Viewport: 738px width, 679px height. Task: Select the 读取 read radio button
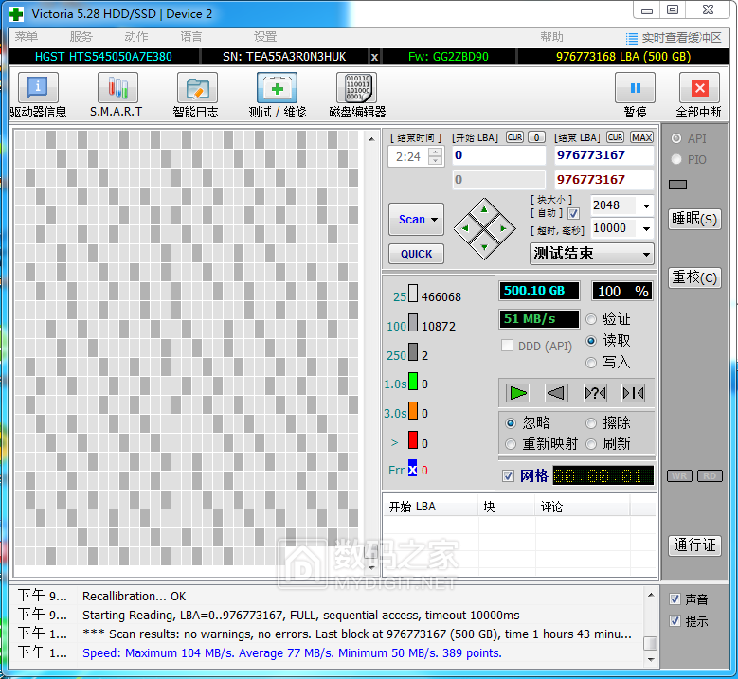(x=591, y=341)
